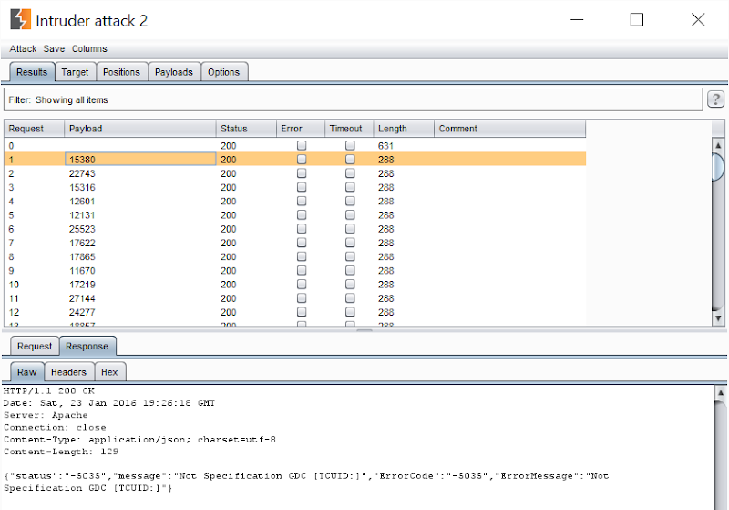Screen dimensions: 729x510
Task: Select the row with payload 24277
Action: tap(295, 312)
